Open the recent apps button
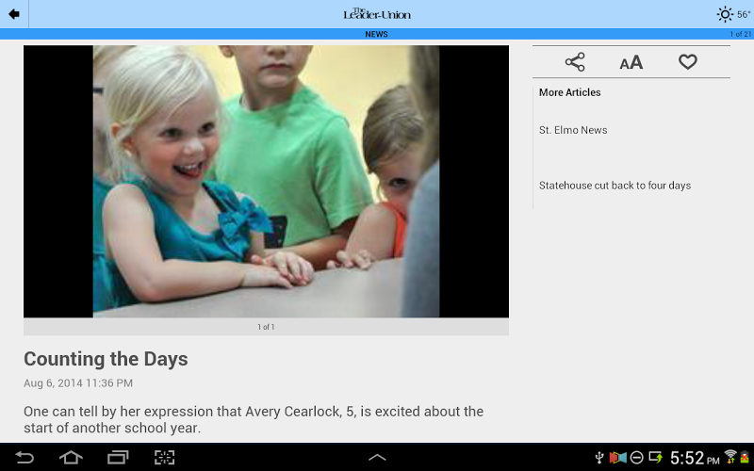The image size is (754, 471). click(x=118, y=457)
